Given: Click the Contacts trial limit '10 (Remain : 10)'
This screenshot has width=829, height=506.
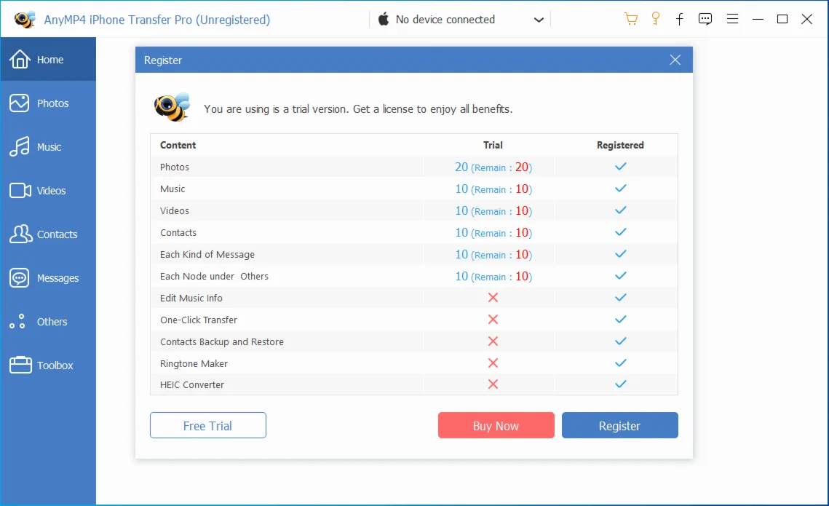Looking at the screenshot, I should click(493, 233).
